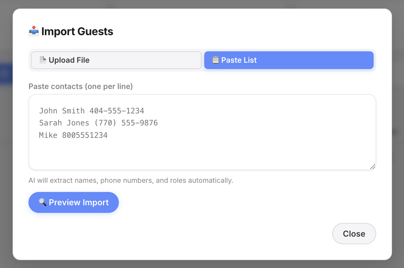Click the AI extraction helper text

coord(131,180)
